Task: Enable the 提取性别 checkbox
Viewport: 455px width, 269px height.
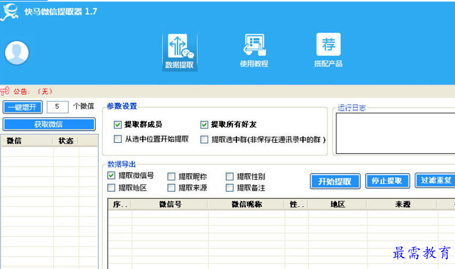Action: click(229, 176)
